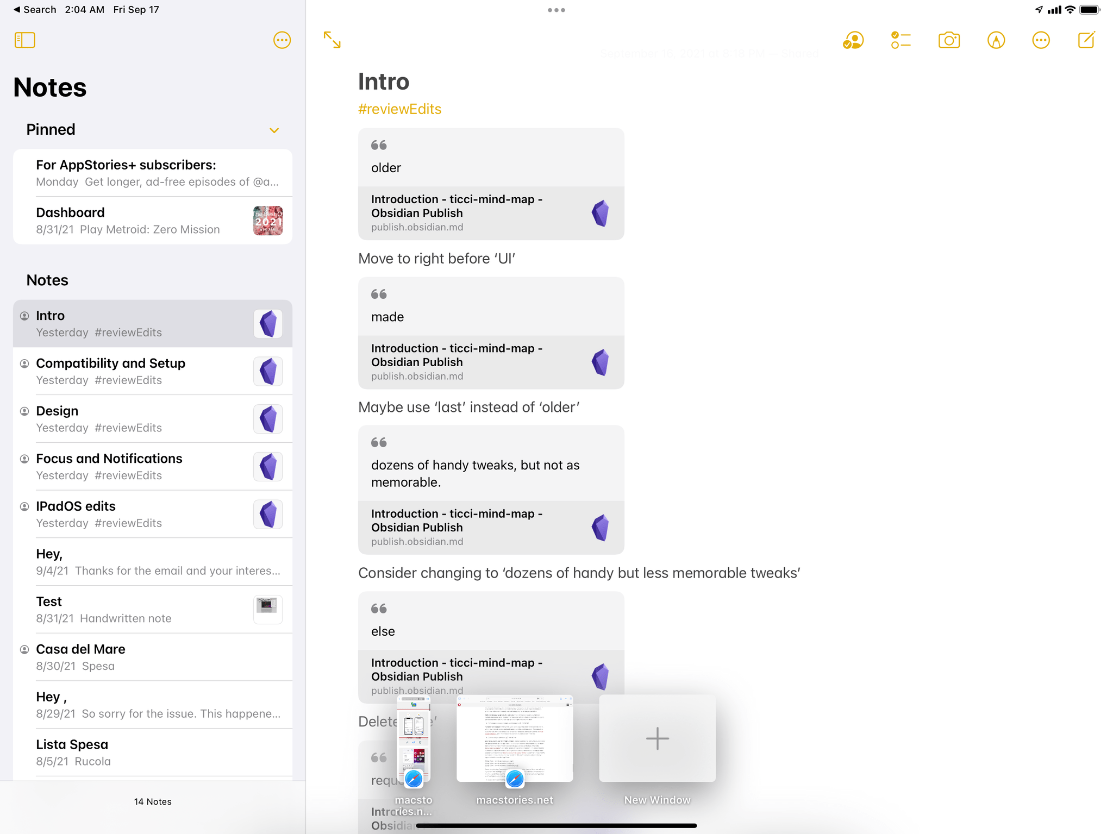Select the wide macstories.net Safari window thumbnail
The height and width of the screenshot is (834, 1113).
(515, 739)
